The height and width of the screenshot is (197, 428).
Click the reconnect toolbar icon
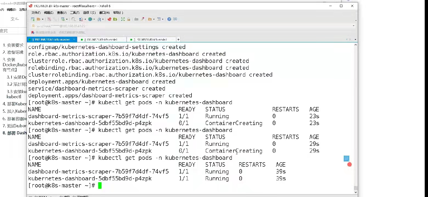coord(55,19)
